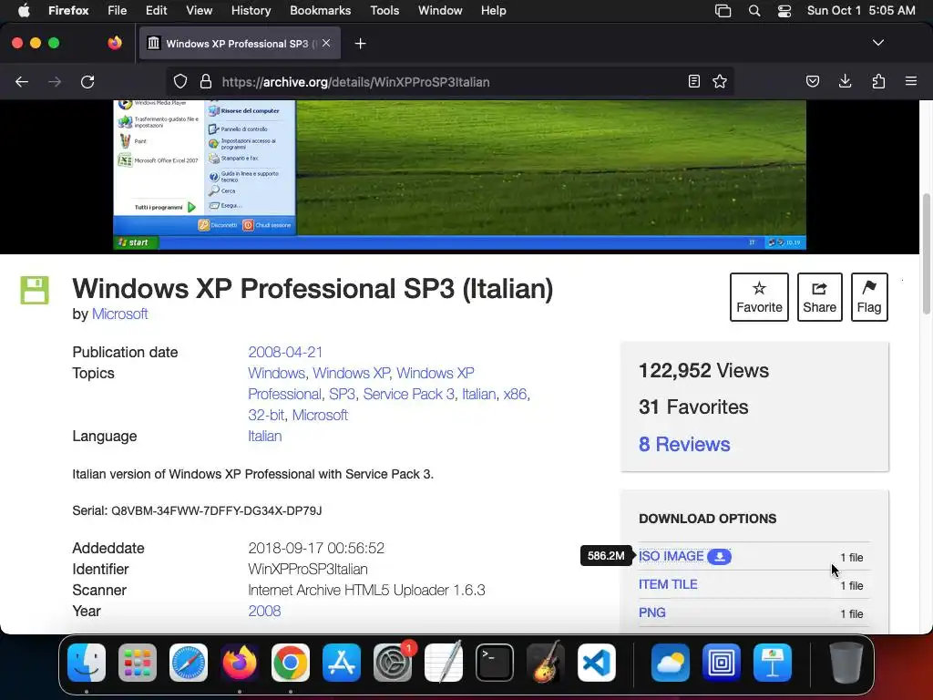Viewport: 933px width, 700px height.
Task: Click the Service Pack 3 topic link
Action: click(x=409, y=394)
